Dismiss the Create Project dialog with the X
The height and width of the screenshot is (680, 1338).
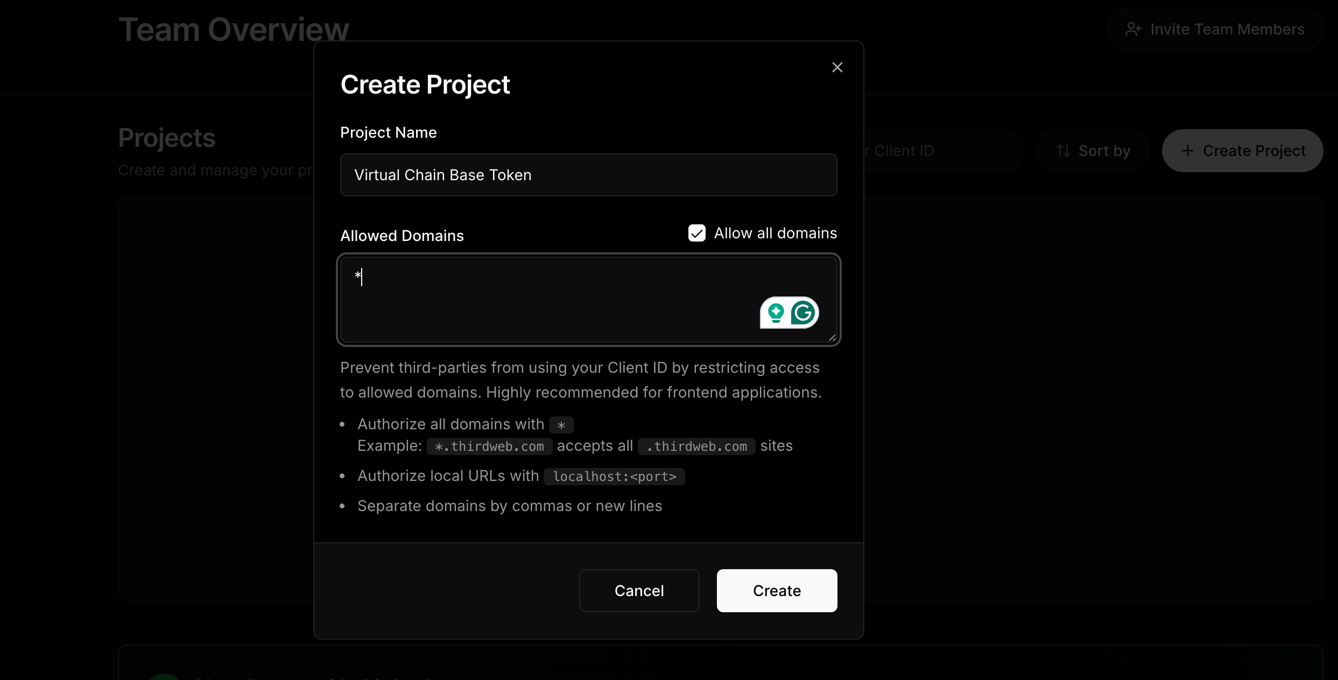tap(837, 67)
